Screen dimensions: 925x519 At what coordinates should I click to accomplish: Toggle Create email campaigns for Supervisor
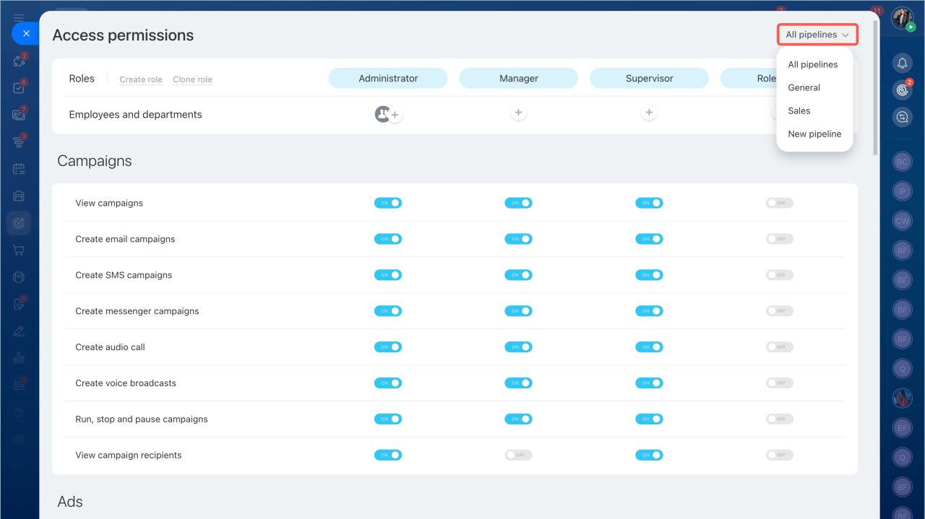coord(649,239)
